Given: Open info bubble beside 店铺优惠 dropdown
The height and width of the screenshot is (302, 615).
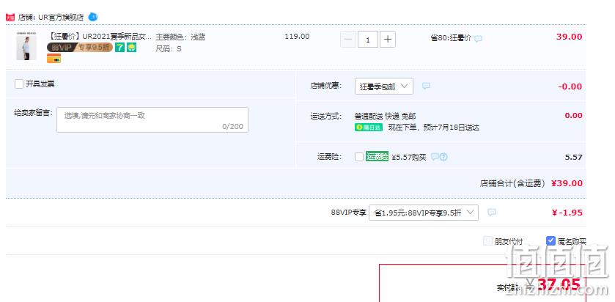Looking at the screenshot, I should click(x=426, y=86).
